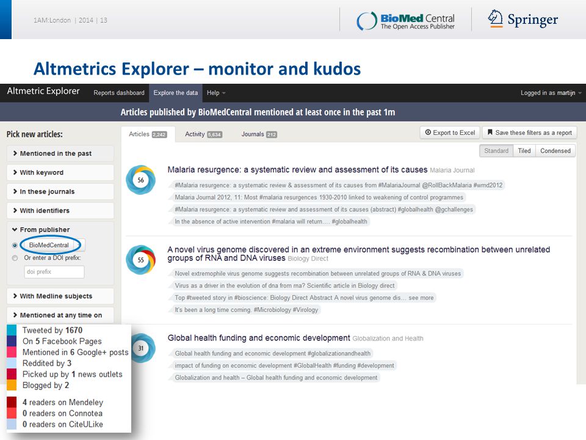
Task: Switch to the Articles tab
Action: pos(148,134)
